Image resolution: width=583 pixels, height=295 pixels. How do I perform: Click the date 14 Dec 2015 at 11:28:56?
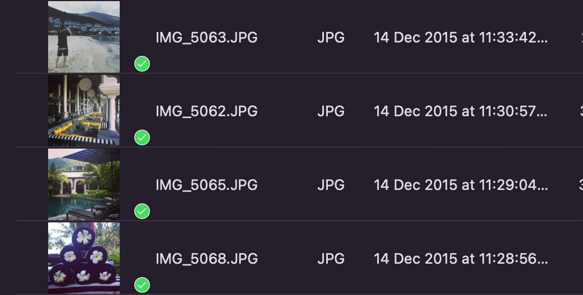pyautogui.click(x=460, y=259)
